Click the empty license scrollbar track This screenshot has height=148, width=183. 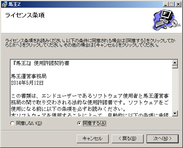pos(175,89)
